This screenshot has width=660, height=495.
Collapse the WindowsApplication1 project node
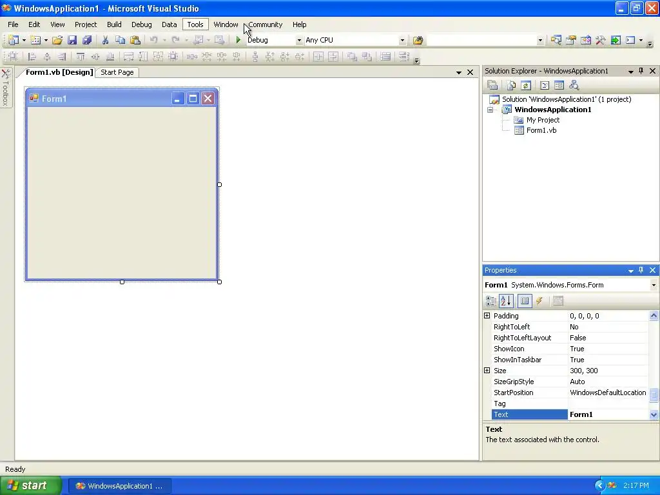490,110
